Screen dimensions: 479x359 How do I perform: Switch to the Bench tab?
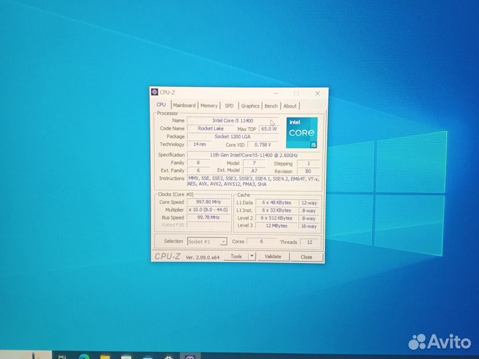271,105
